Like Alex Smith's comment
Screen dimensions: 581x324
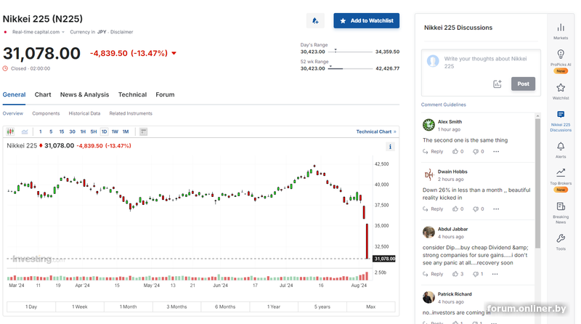click(x=455, y=152)
